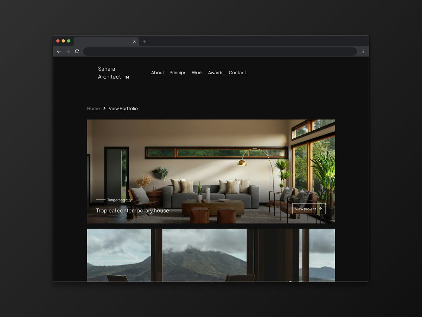Screen dimensions: 422x317
Task: Click the red close window button
Action: pos(58,41)
